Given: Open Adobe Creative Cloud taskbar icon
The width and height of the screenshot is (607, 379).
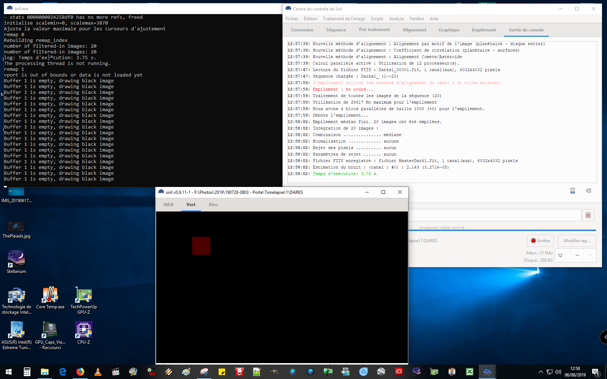Looking at the screenshot, I should coord(399,372).
